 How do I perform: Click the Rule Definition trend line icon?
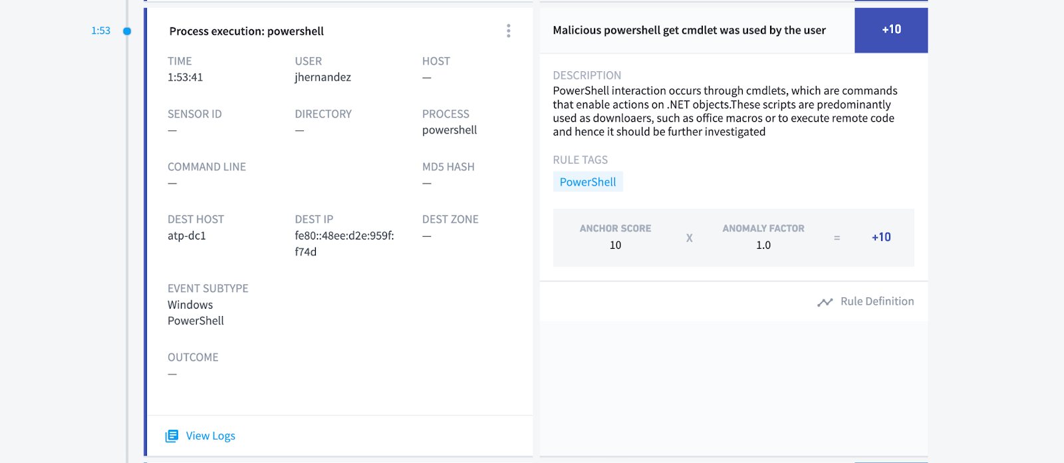(x=825, y=302)
